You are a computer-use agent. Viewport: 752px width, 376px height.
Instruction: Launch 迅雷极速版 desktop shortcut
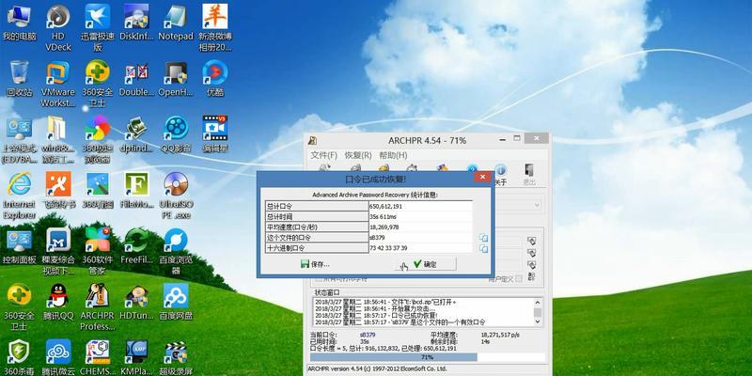(x=98, y=28)
